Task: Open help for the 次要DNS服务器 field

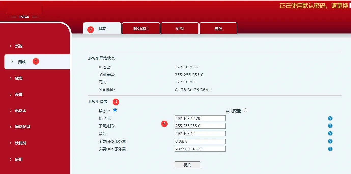Action: 330,149
